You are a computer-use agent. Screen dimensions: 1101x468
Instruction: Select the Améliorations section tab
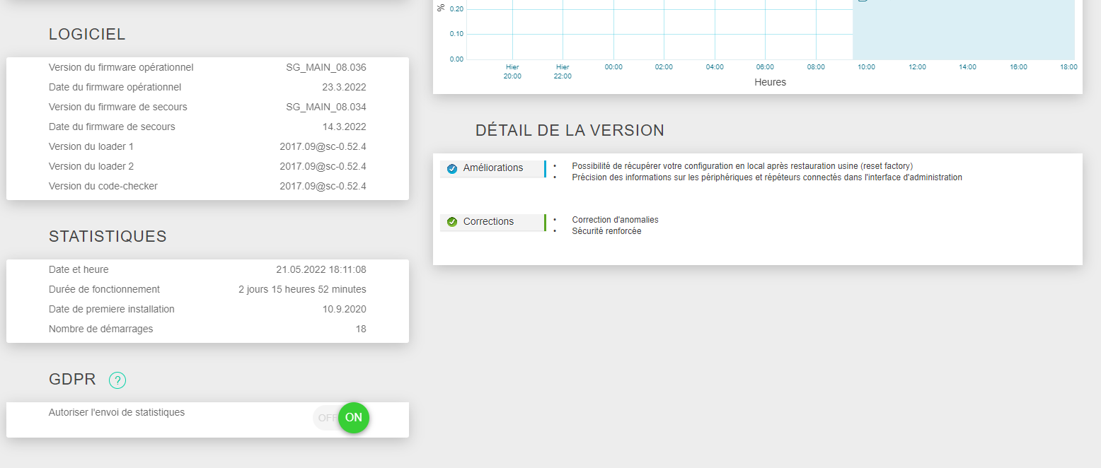click(x=492, y=168)
